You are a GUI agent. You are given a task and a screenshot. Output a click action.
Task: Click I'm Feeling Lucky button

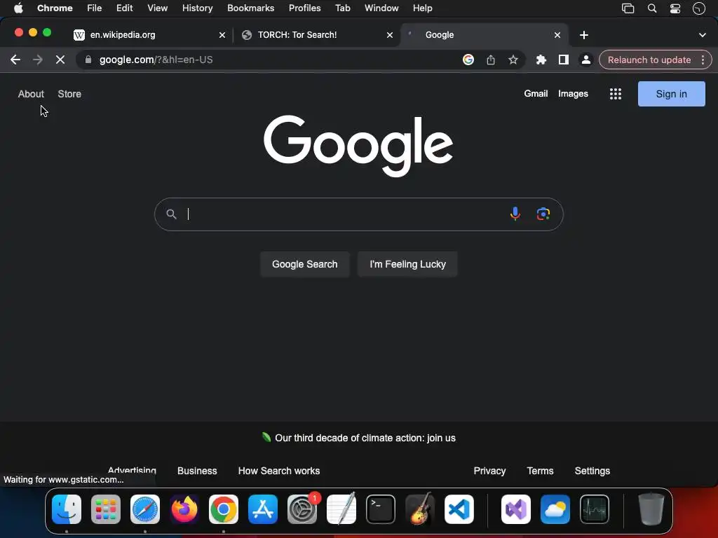point(407,264)
